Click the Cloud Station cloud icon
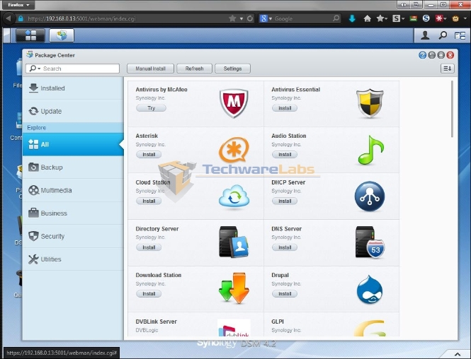This screenshot has height=359, width=471. [234, 196]
